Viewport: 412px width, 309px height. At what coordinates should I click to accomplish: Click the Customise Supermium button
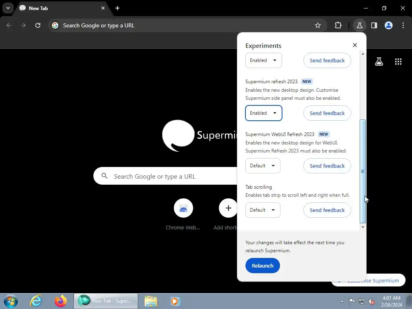[x=368, y=280]
